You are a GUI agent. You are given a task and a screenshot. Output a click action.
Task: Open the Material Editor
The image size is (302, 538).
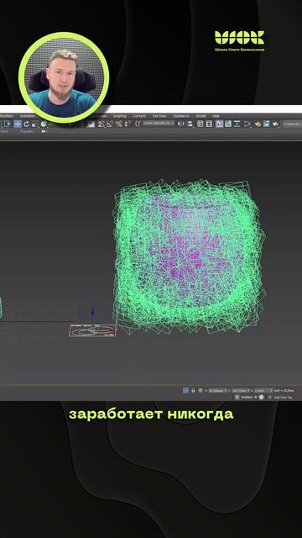(x=247, y=124)
